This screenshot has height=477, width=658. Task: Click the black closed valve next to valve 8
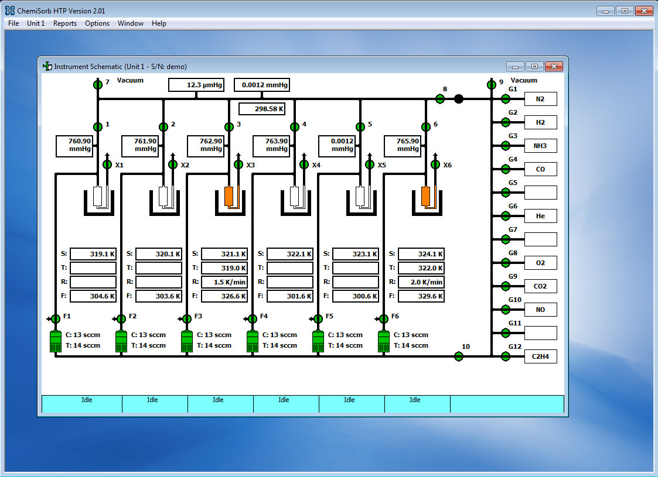pos(459,99)
